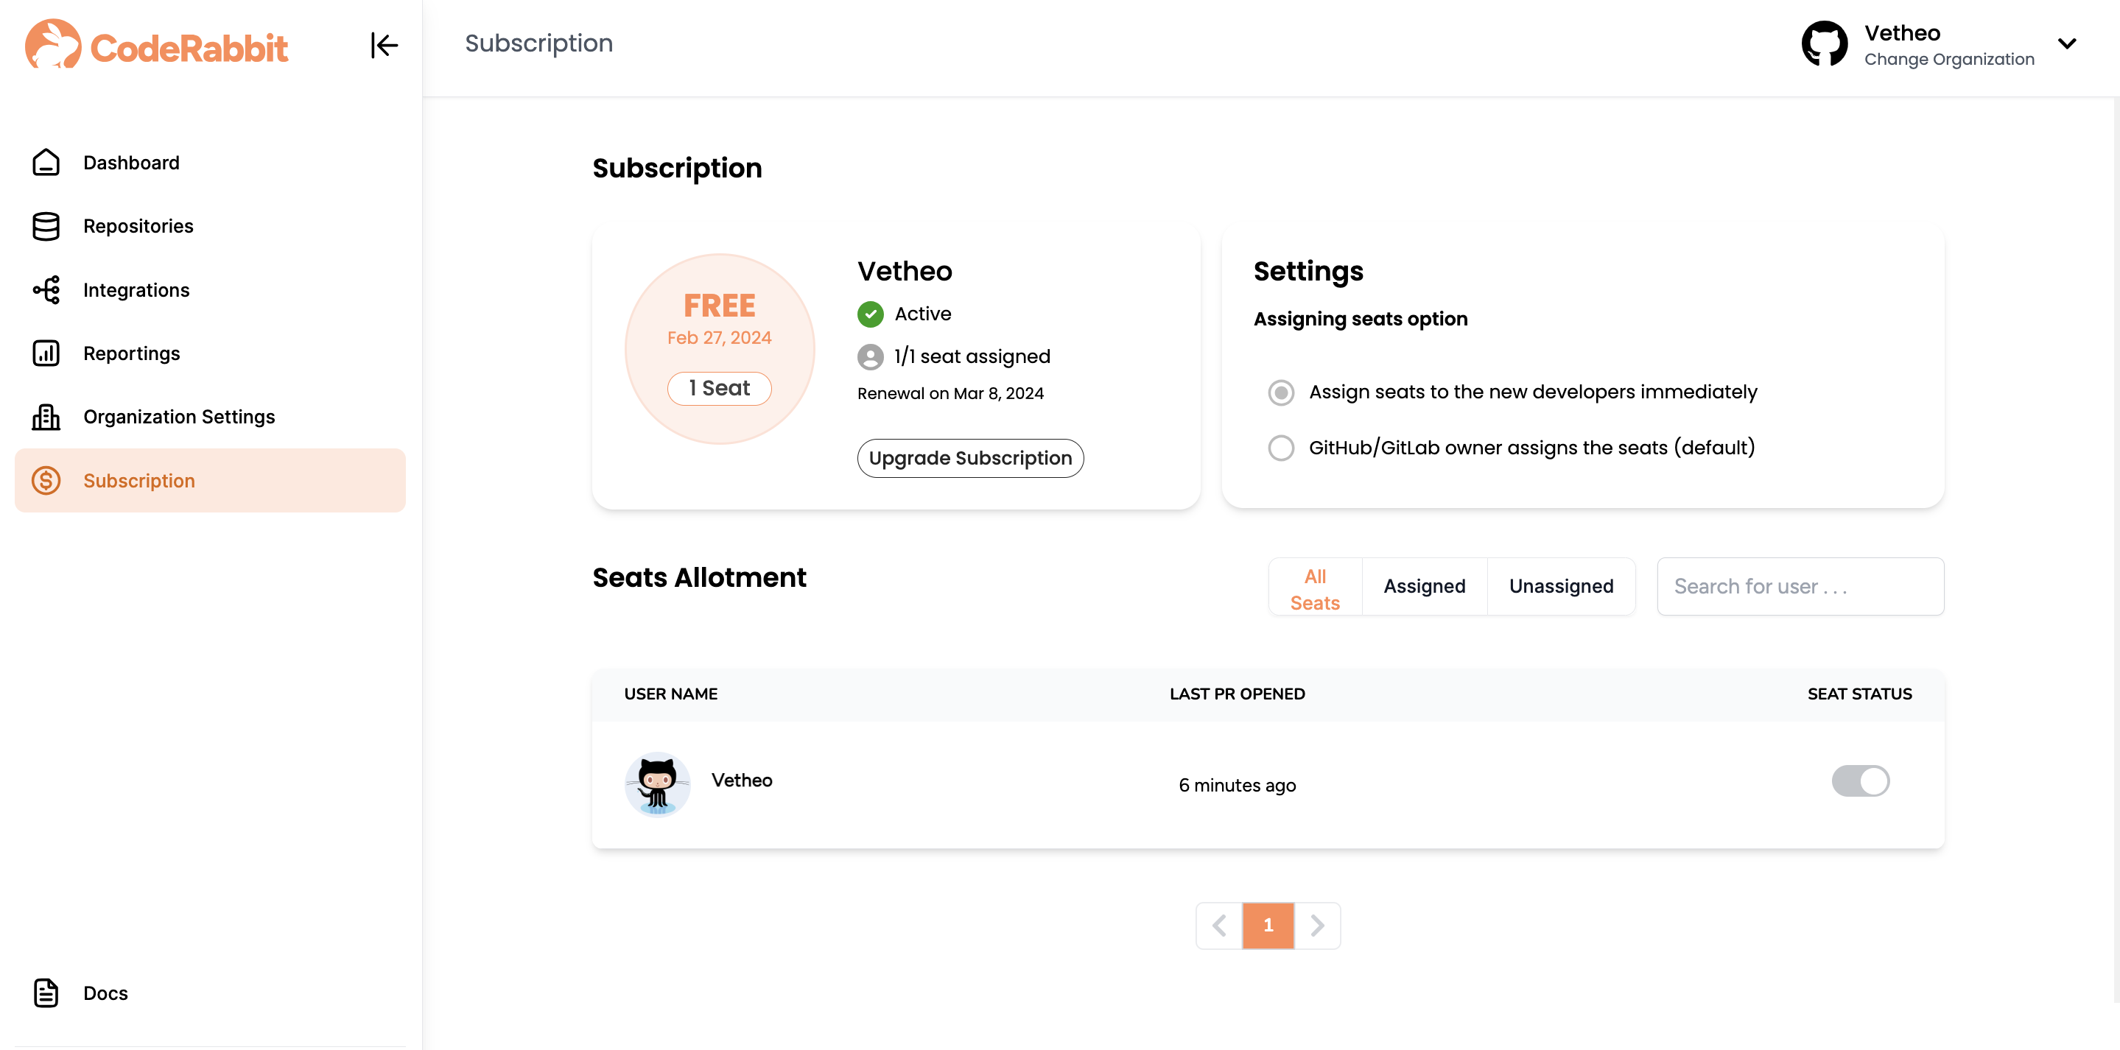Select Assign seats to new developers immediately
2120x1050 pixels.
tap(1280, 392)
